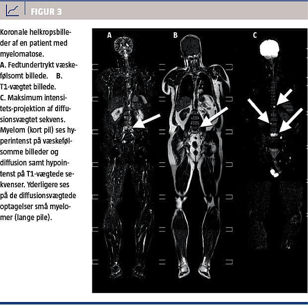The width and height of the screenshot is (308, 305).
Task: Click caption line 'Myelom (kort pil) ses hy-'
Action: [38, 130]
